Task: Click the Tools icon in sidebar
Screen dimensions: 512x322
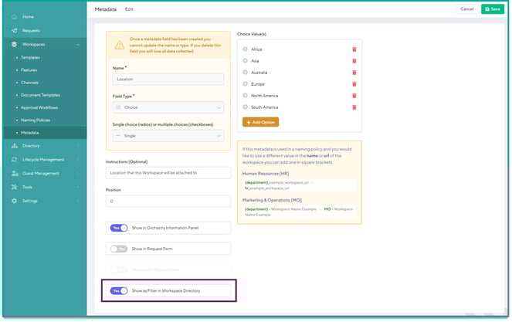Action: (x=14, y=187)
